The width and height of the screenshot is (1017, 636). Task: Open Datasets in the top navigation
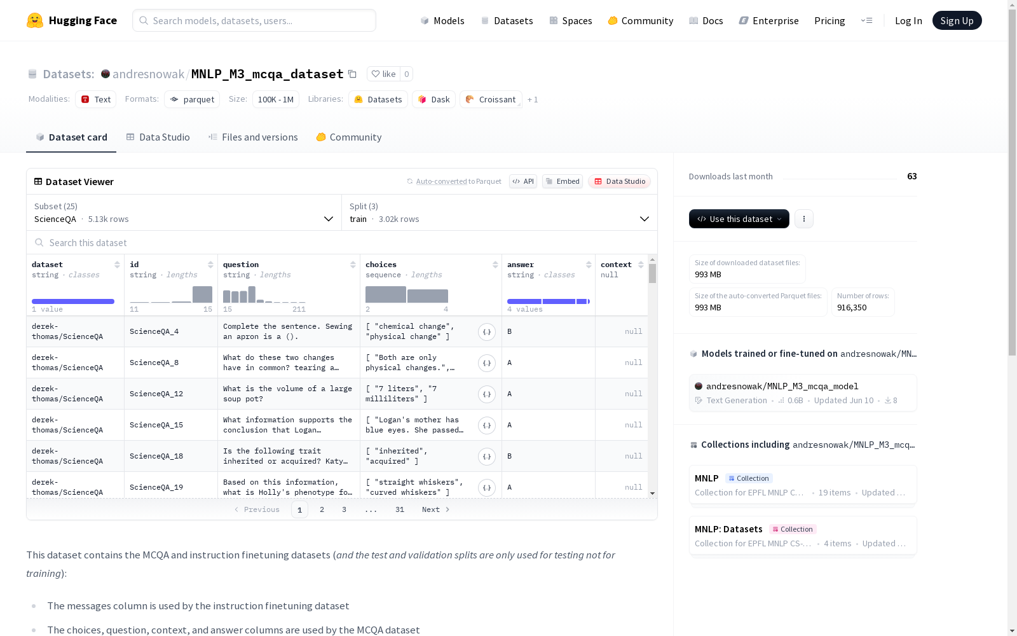point(507,20)
